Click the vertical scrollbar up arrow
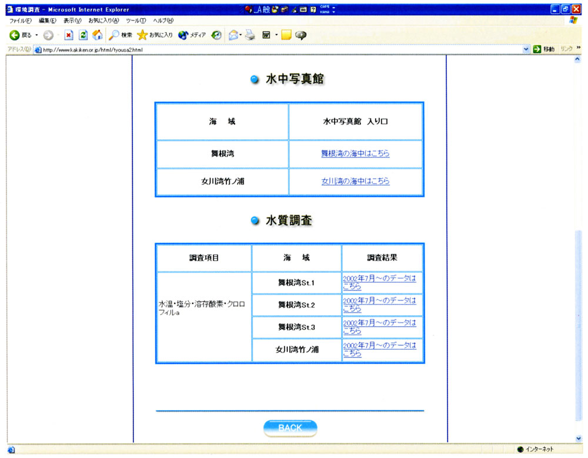 tap(578, 59)
